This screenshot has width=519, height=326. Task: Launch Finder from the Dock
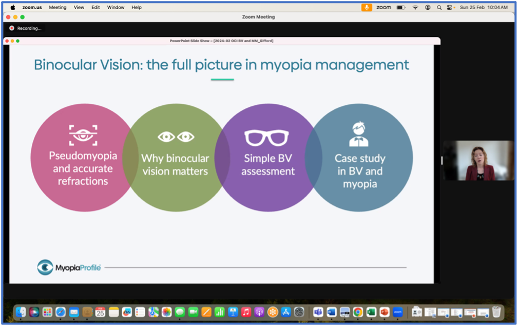click(x=21, y=312)
